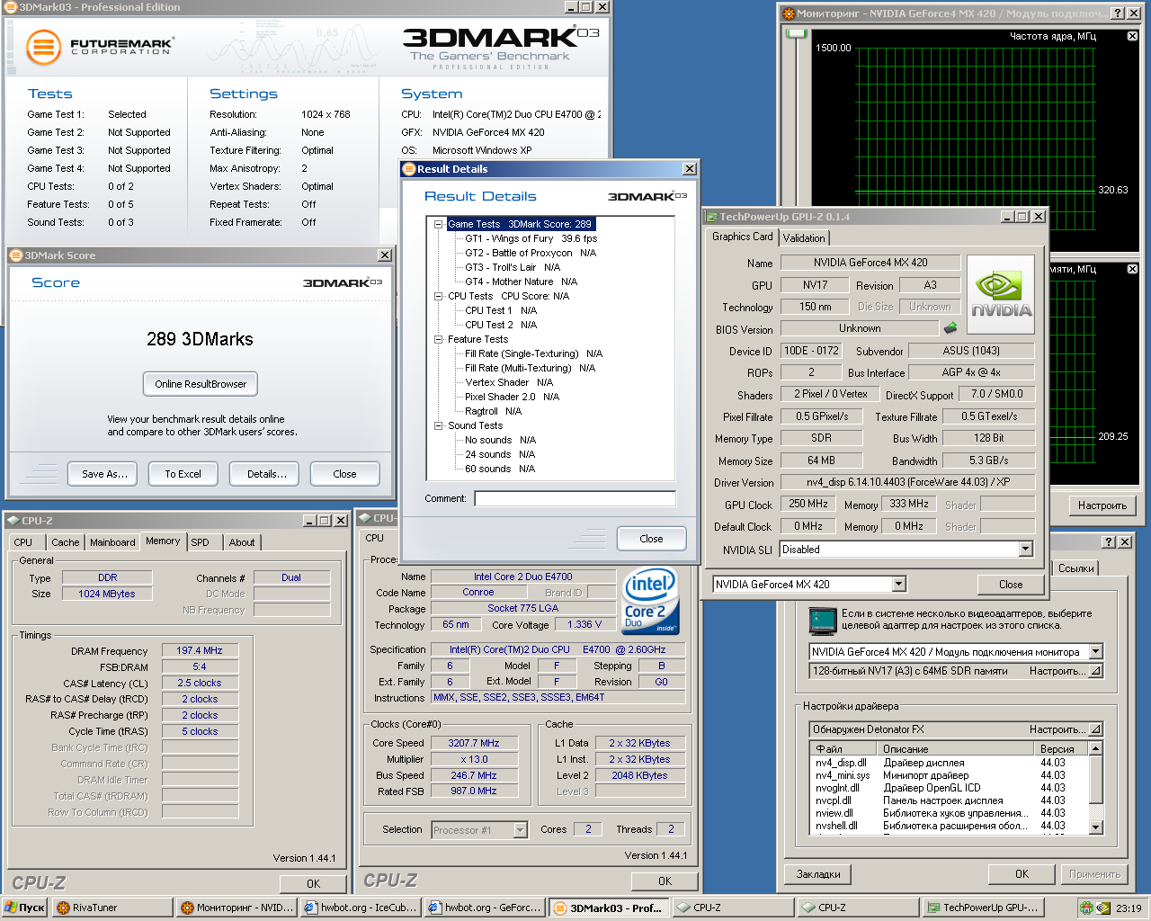
Task: Open the Пуск start menu
Action: click(24, 908)
